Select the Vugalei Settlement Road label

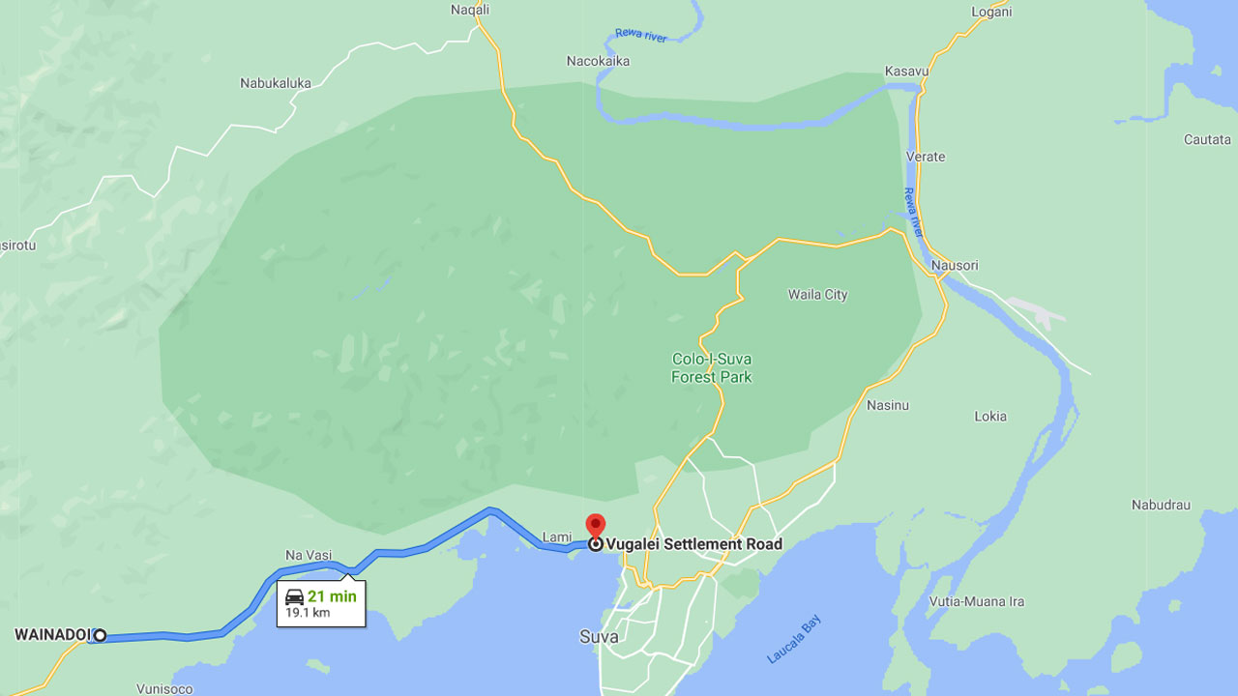coord(694,544)
